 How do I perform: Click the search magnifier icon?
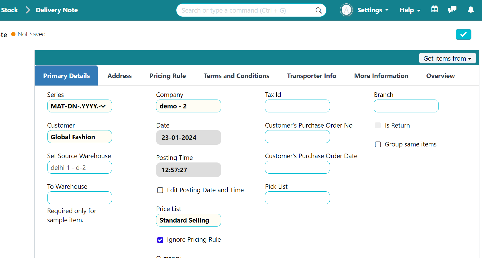point(318,11)
